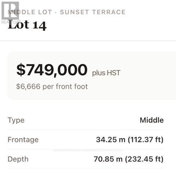Screen dimensions: 176x169
Task: Select the Lot 14 heading
Action: [x=27, y=25]
